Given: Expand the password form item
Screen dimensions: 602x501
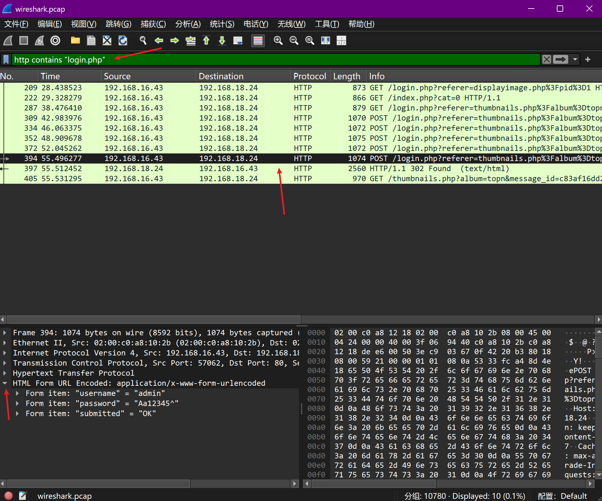Looking at the screenshot, I should pyautogui.click(x=17, y=403).
